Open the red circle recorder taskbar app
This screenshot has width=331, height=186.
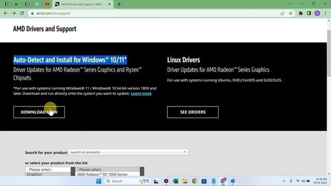166,181
